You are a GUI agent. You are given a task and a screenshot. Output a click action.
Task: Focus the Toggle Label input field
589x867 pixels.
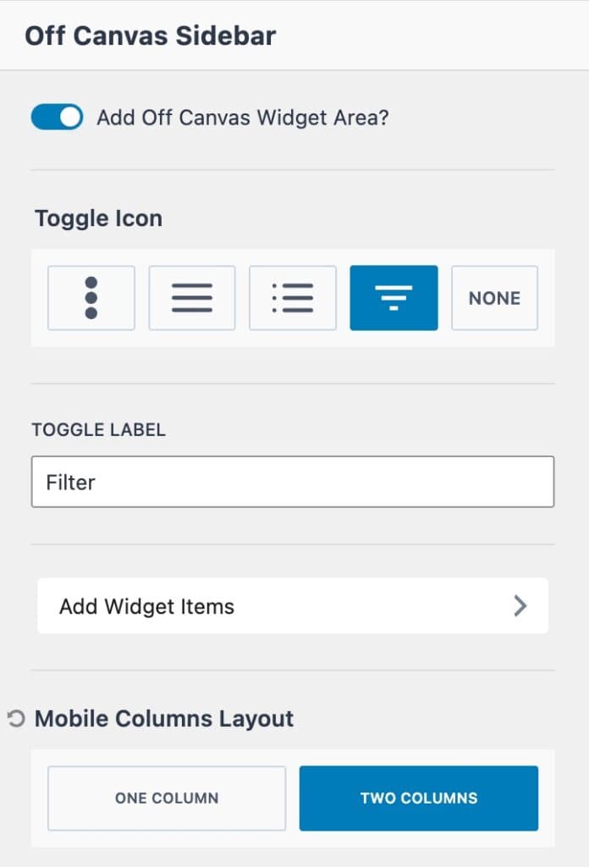point(293,483)
